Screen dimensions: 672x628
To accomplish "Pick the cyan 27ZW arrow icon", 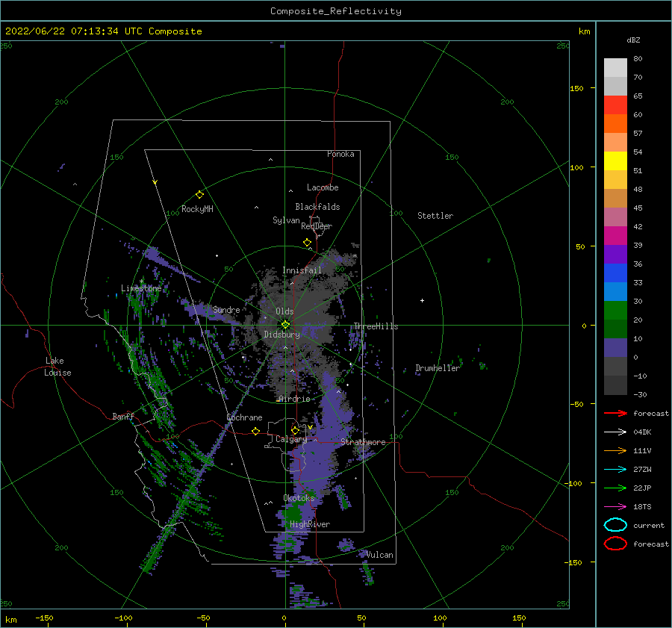I will coord(615,470).
